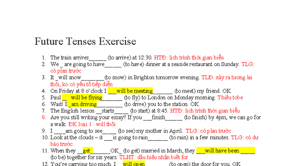Click the red note 'báo trước' under sentence 10
296x166 pixels.
62,144
